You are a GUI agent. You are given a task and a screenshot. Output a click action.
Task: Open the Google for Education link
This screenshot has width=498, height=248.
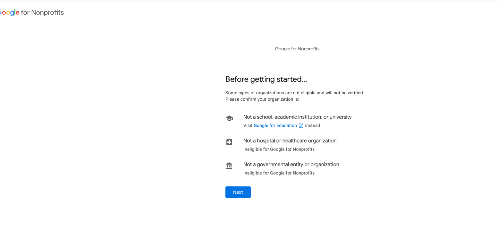pyautogui.click(x=275, y=125)
